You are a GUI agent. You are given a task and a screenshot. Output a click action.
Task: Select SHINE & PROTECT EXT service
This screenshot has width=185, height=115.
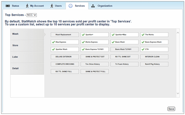(95, 57)
